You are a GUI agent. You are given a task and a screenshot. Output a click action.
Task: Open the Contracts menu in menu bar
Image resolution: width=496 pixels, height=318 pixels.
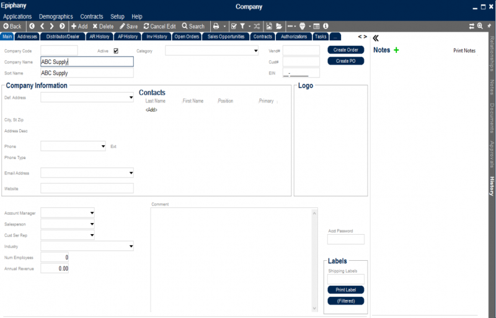(92, 17)
